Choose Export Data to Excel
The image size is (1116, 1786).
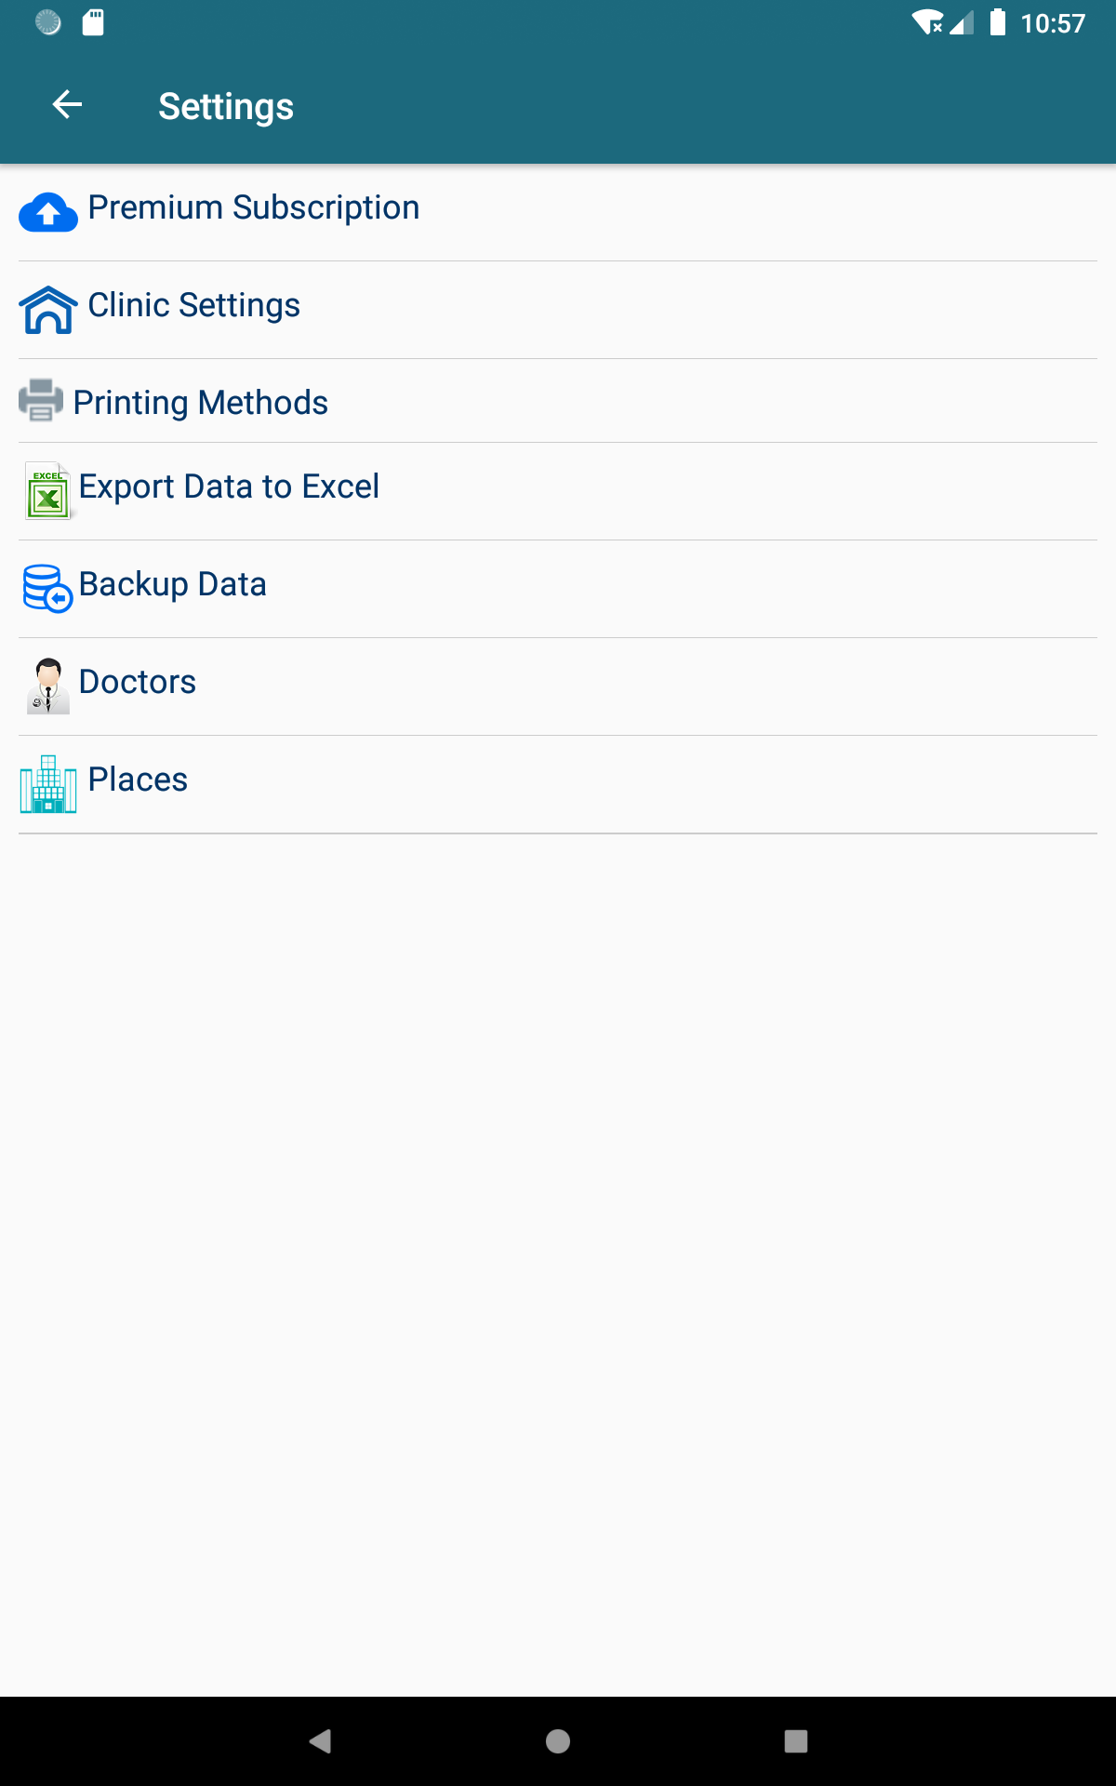pos(229,486)
